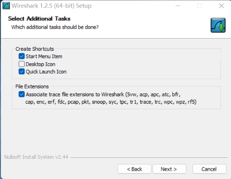231x179 pixels.
Task: Click the "Create Shortcuts" group label
Action: point(34,49)
